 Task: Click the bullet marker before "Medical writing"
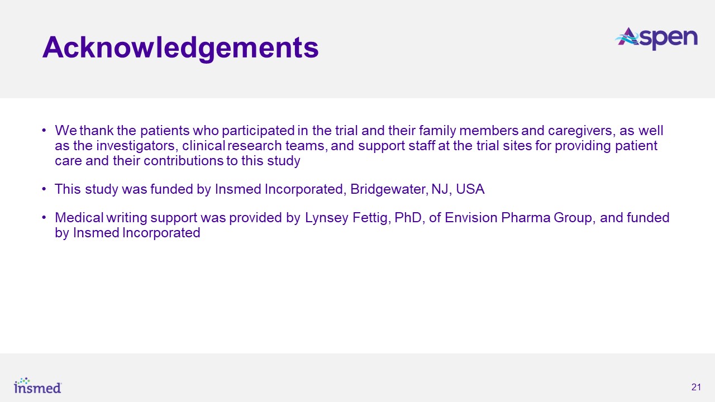[44, 218]
